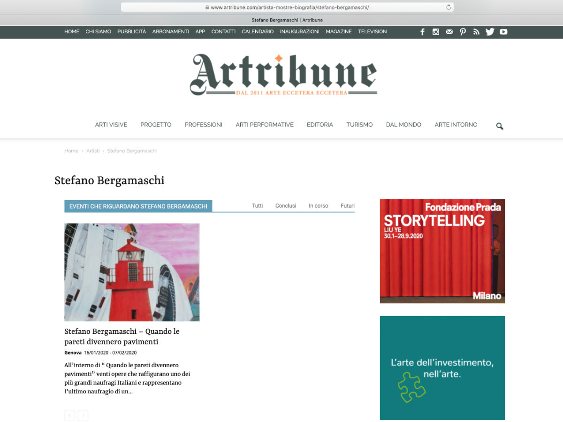The image size is (563, 422).
Task: Open ABBONAMENTI in the top bar
Action: pos(171,31)
